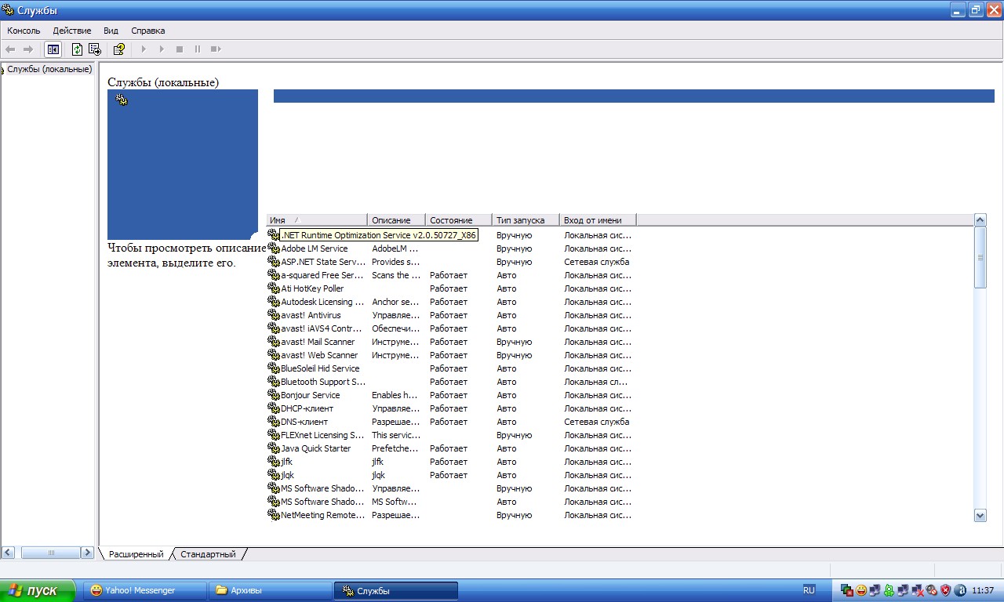Sort by the Тип запуска column header

[x=526, y=220]
